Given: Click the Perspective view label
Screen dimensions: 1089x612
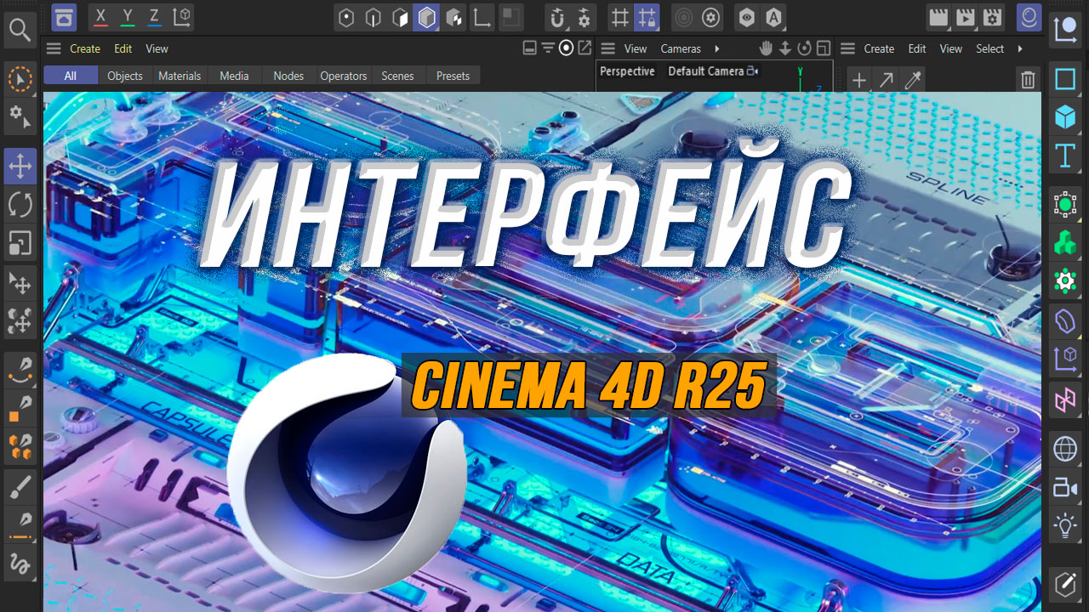Looking at the screenshot, I should [x=627, y=71].
